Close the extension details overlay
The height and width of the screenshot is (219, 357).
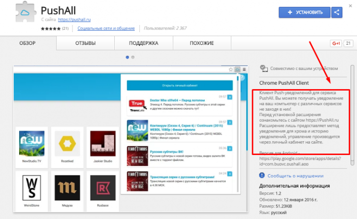[x=351, y=6]
